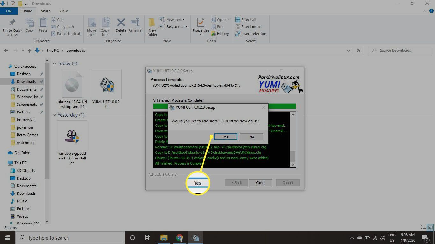
Task: Click the Delete icon in ribbon
Action: coord(121,25)
